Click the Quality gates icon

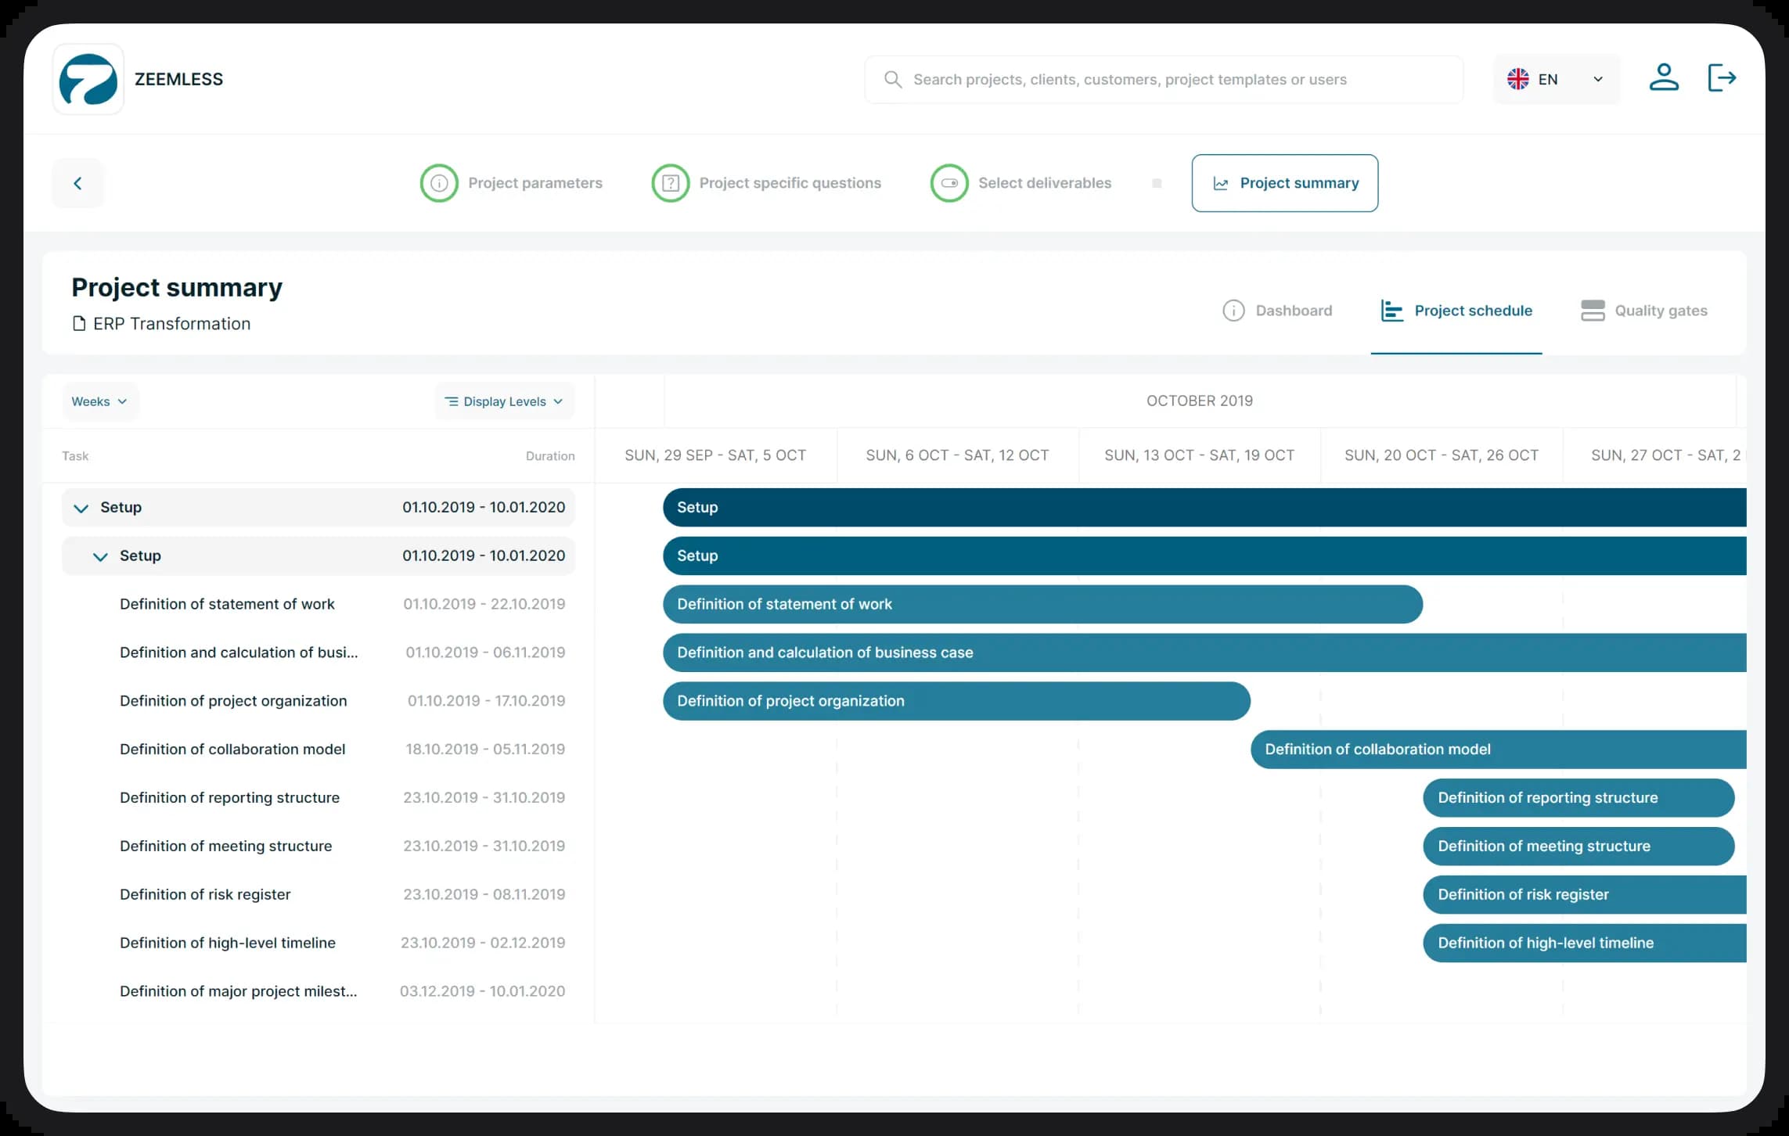point(1592,311)
